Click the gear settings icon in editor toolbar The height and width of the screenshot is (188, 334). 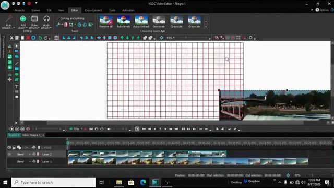(250, 38)
